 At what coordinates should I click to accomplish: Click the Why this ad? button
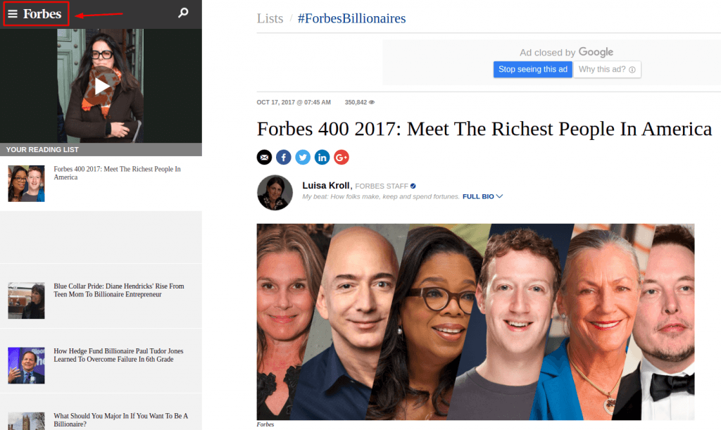[607, 70]
